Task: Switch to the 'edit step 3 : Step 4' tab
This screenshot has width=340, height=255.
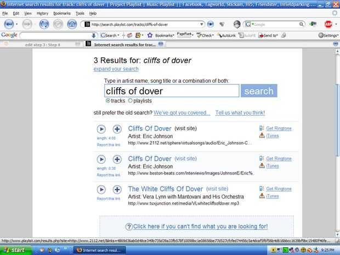Action: tap(42, 44)
